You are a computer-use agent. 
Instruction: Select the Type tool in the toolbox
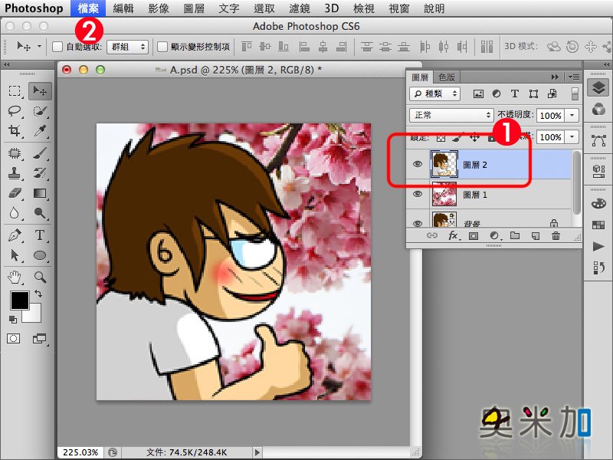click(x=40, y=235)
